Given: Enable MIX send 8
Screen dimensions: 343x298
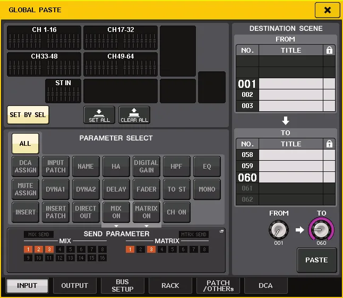Looking at the screenshot, I should [x=102, y=250].
